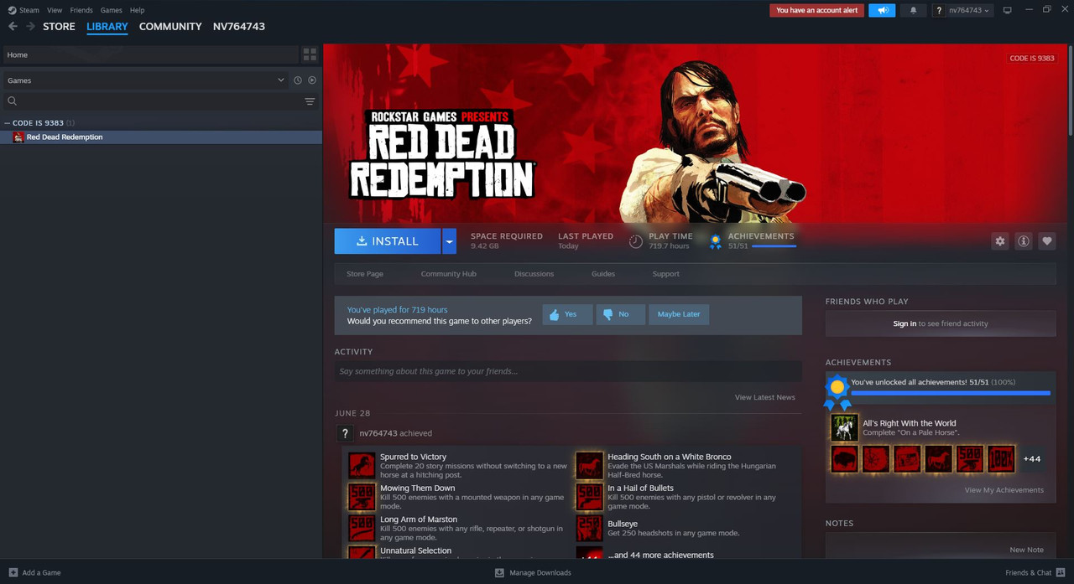The width and height of the screenshot is (1074, 584).
Task: Open the game info icon
Action: point(1024,241)
